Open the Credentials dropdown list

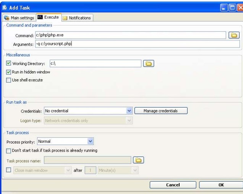(x=129, y=111)
